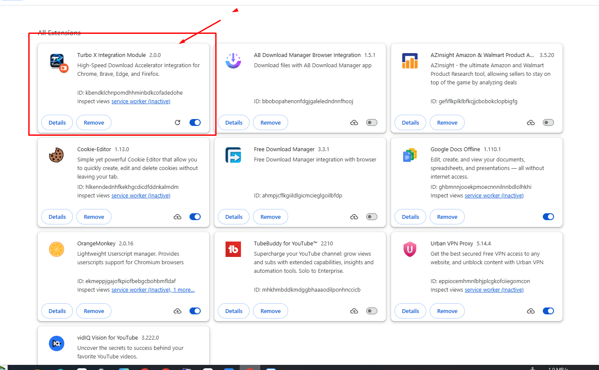The height and width of the screenshot is (370, 599).
Task: Disable the OrangeMonkey extension toggle
Action: coord(195,311)
